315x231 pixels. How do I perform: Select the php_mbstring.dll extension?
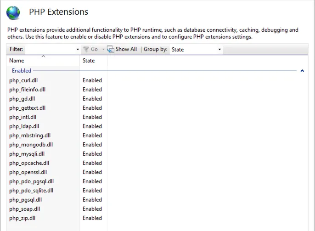coord(30,135)
